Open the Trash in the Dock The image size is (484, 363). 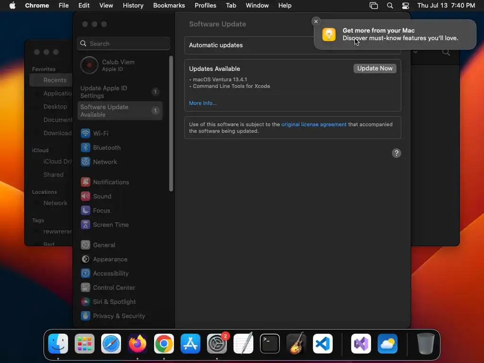[x=426, y=344]
